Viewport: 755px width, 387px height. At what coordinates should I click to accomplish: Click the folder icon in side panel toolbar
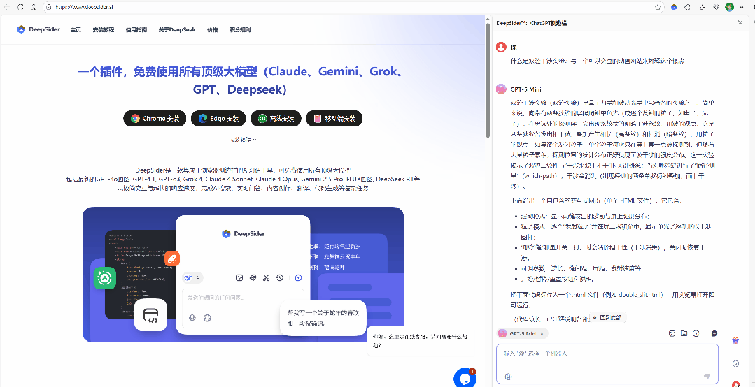pyautogui.click(x=684, y=334)
